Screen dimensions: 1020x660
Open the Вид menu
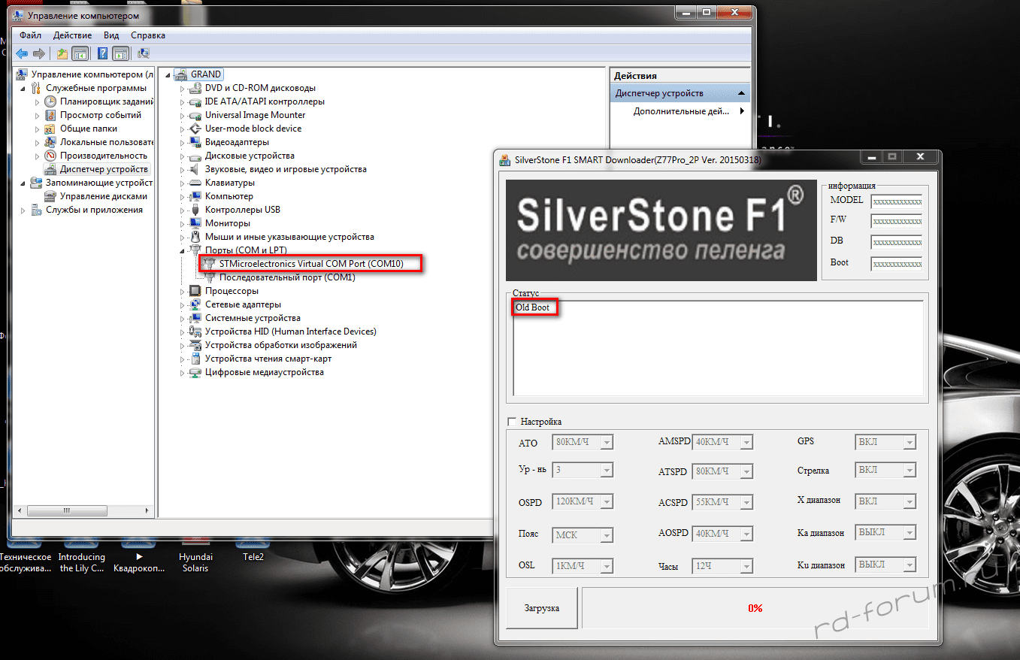(x=111, y=35)
